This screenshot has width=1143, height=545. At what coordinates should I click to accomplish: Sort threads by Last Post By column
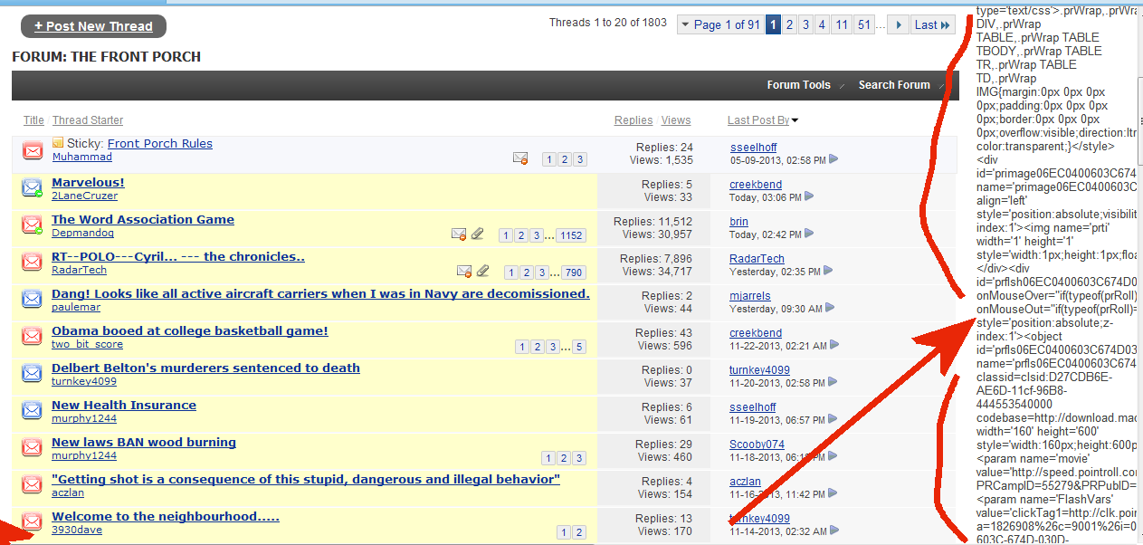tap(758, 120)
